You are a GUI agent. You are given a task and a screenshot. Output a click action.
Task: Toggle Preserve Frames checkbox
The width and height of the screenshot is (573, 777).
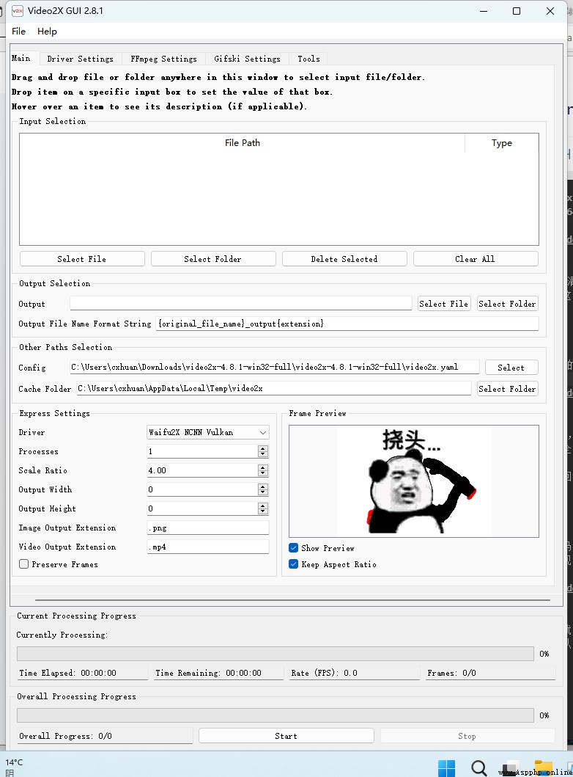[23, 564]
